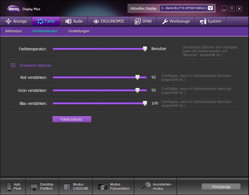The width and height of the screenshot is (249, 195).
Task: Click the Modus : CAD/CAM label
Action: (x=81, y=186)
